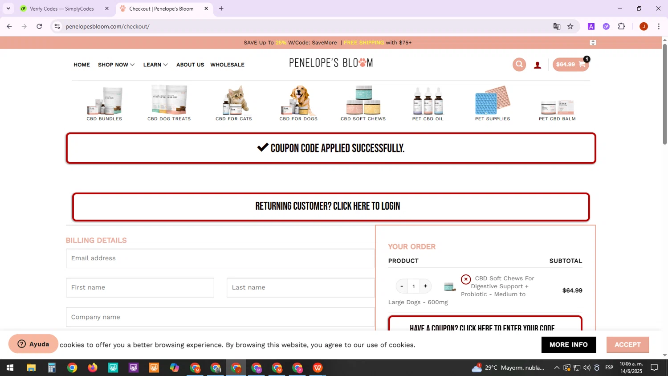668x376 pixels.
Task: Open Pet Supplies category
Action: coord(493,103)
